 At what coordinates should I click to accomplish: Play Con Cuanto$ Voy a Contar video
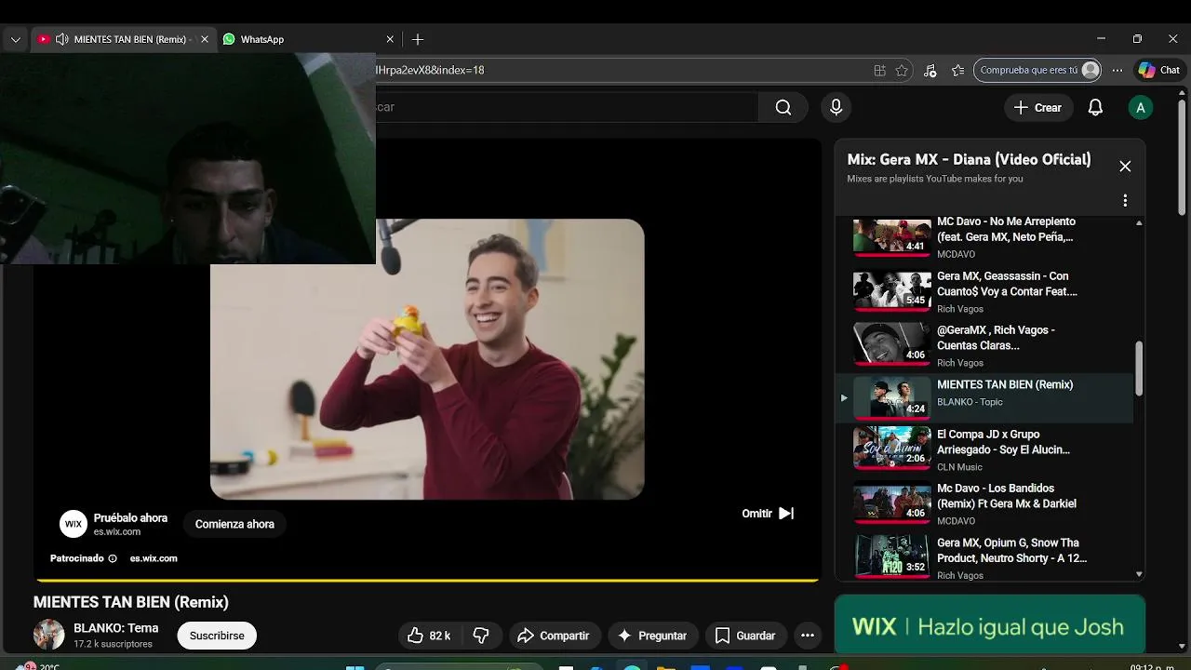click(986, 290)
